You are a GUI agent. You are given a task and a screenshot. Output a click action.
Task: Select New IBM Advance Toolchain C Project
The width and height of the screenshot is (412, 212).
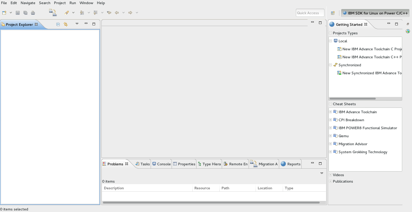[370, 49]
